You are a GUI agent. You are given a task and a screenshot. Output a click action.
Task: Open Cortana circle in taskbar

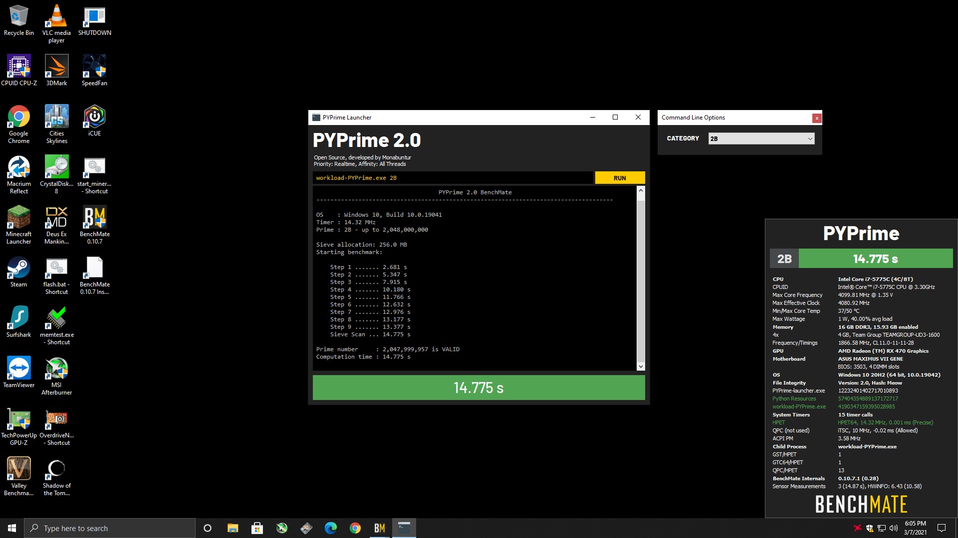(x=208, y=528)
